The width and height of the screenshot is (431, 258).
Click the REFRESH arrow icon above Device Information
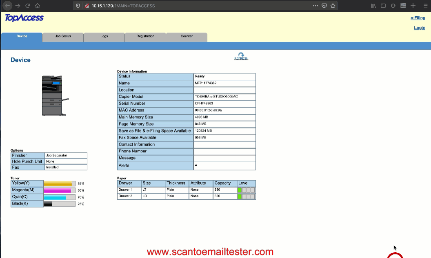pyautogui.click(x=241, y=55)
